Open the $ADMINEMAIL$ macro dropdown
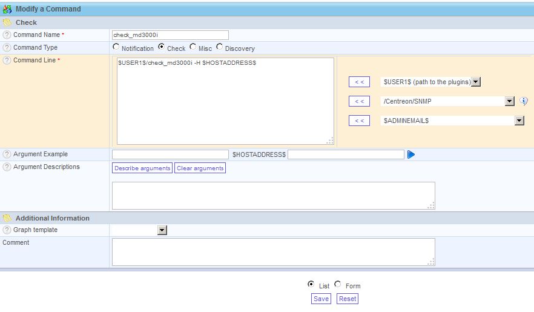Viewport: 534px width, 312px height. coord(452,121)
